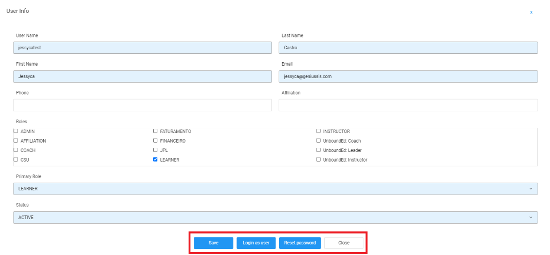Viewport: 550px width, 255px height.
Task: Toggle the JPL role checkbox
Action: 155,150
